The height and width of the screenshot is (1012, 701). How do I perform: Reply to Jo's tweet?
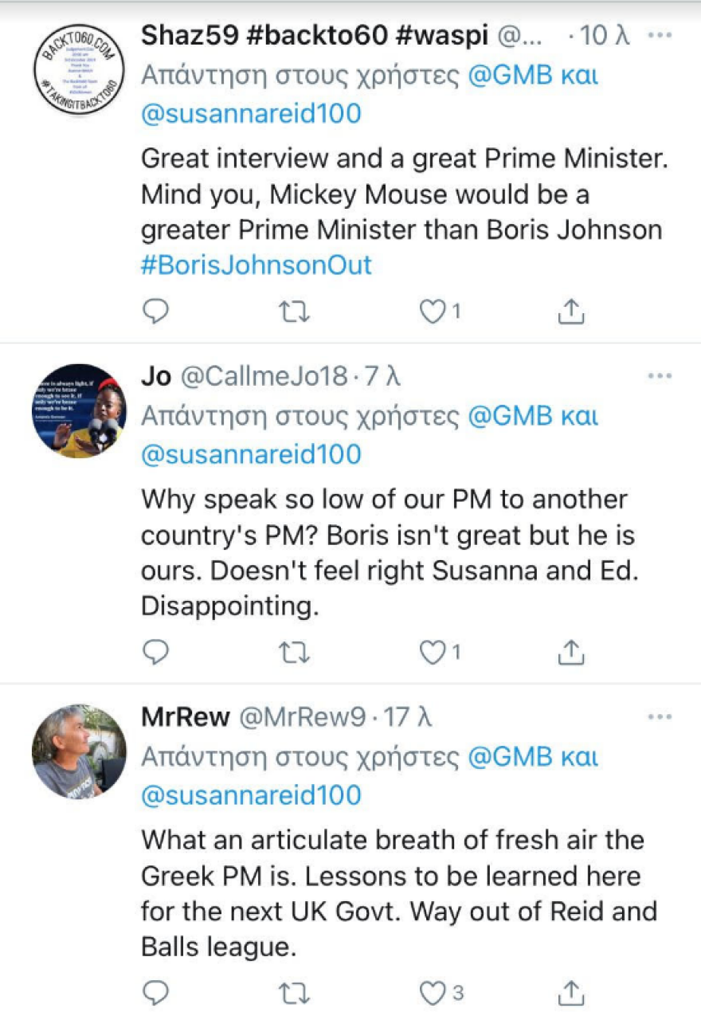point(155,653)
